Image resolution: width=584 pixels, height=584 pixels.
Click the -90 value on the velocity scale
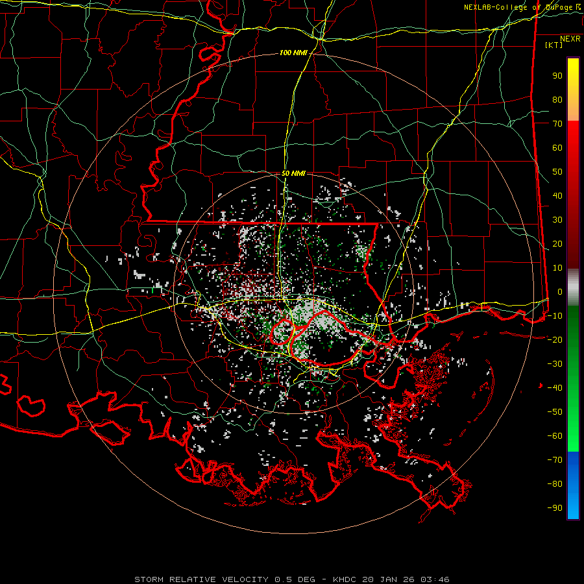click(x=555, y=507)
